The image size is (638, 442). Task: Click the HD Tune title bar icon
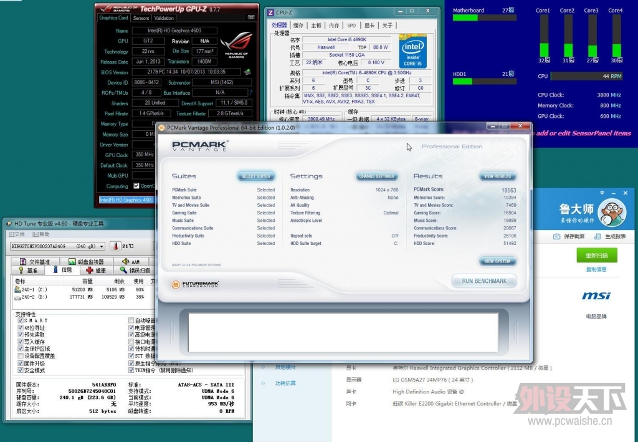tap(9, 223)
